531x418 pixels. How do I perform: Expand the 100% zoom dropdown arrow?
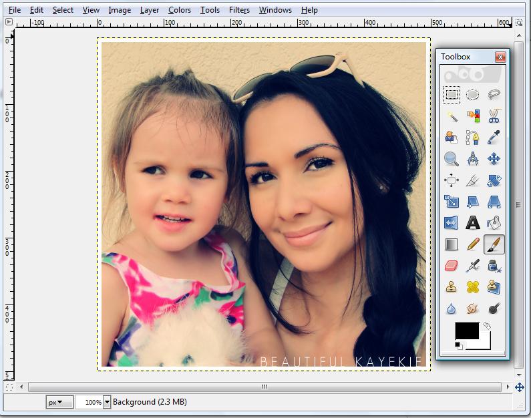coord(107,402)
